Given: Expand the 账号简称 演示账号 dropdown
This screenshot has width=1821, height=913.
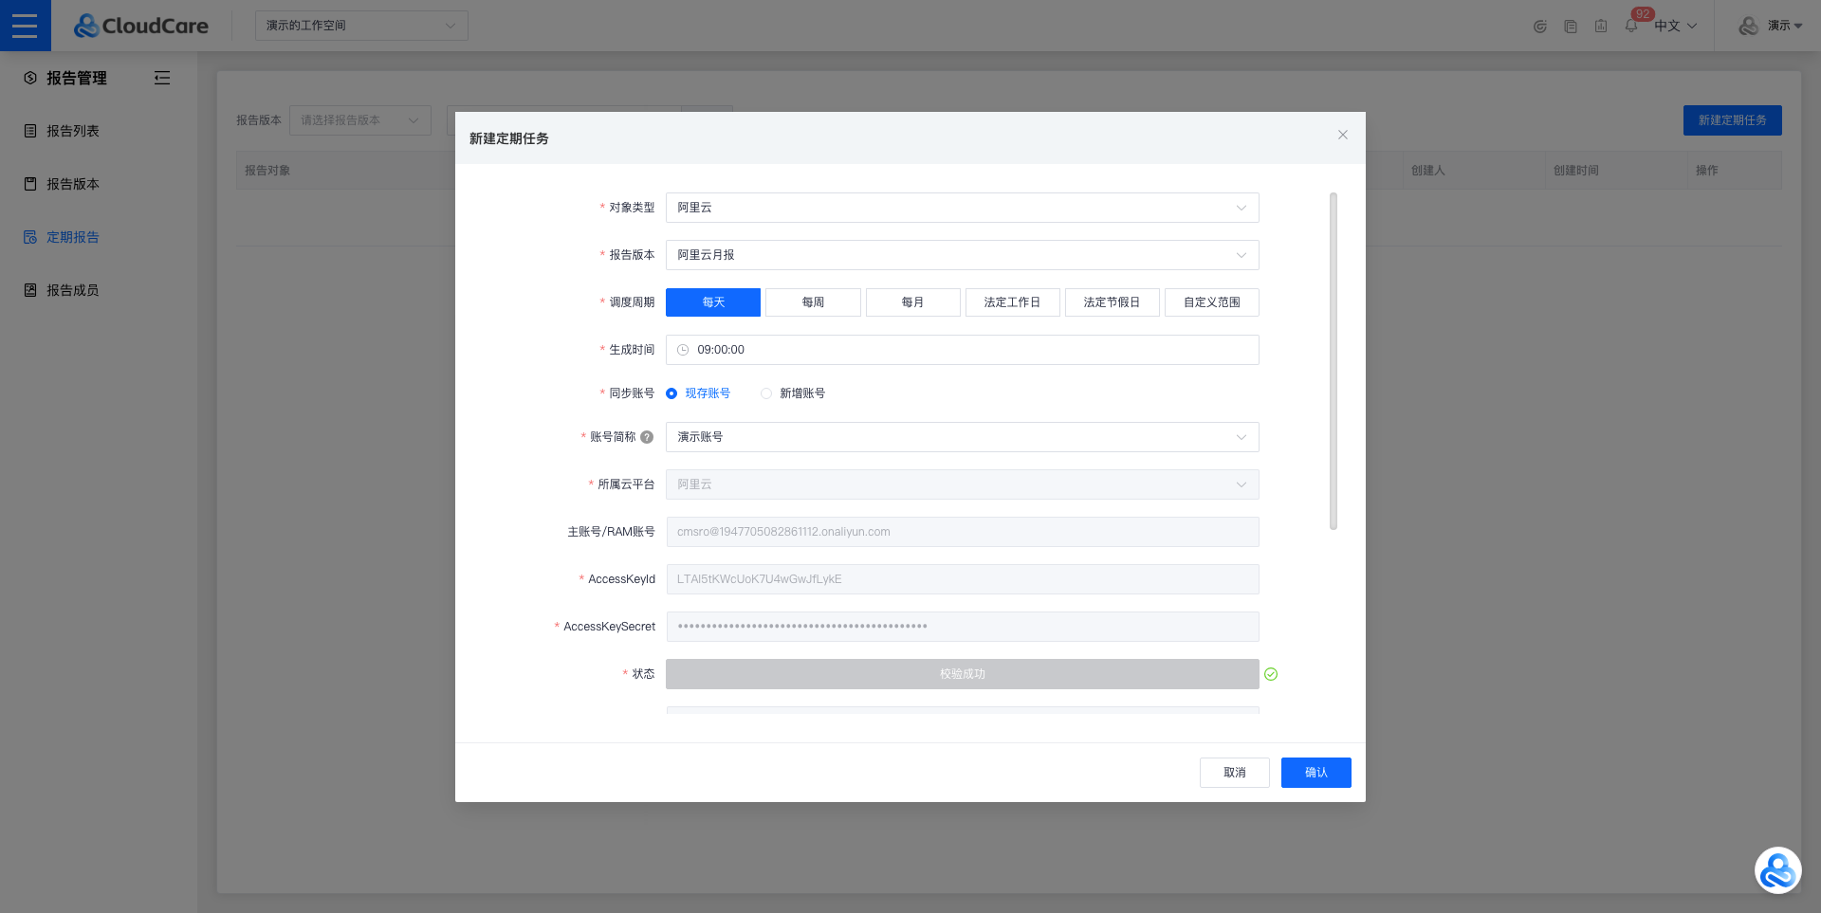Looking at the screenshot, I should (x=962, y=437).
